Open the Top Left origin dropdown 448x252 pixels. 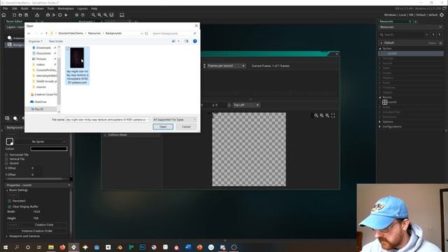246,105
